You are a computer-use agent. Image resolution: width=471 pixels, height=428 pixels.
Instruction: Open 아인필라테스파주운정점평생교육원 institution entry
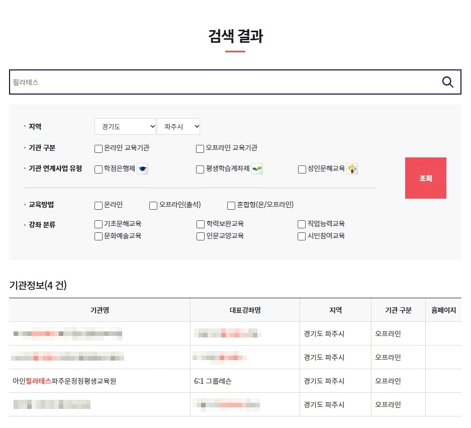64,381
